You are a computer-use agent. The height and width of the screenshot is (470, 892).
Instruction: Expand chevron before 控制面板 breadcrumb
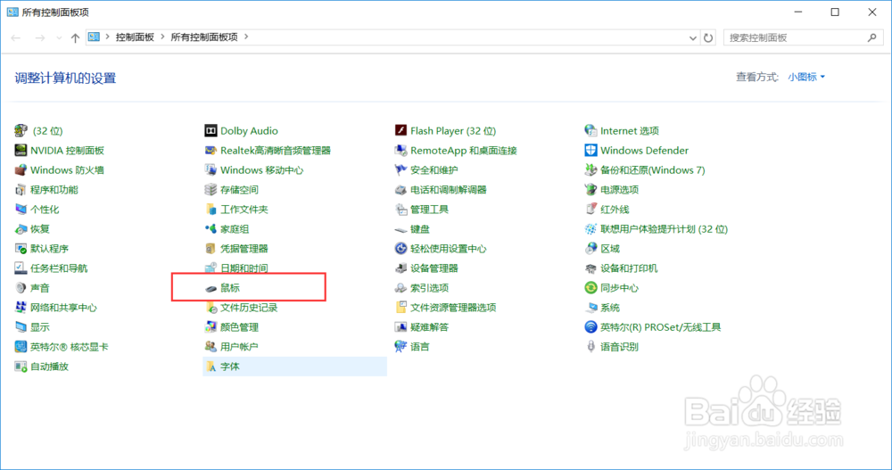pos(107,37)
